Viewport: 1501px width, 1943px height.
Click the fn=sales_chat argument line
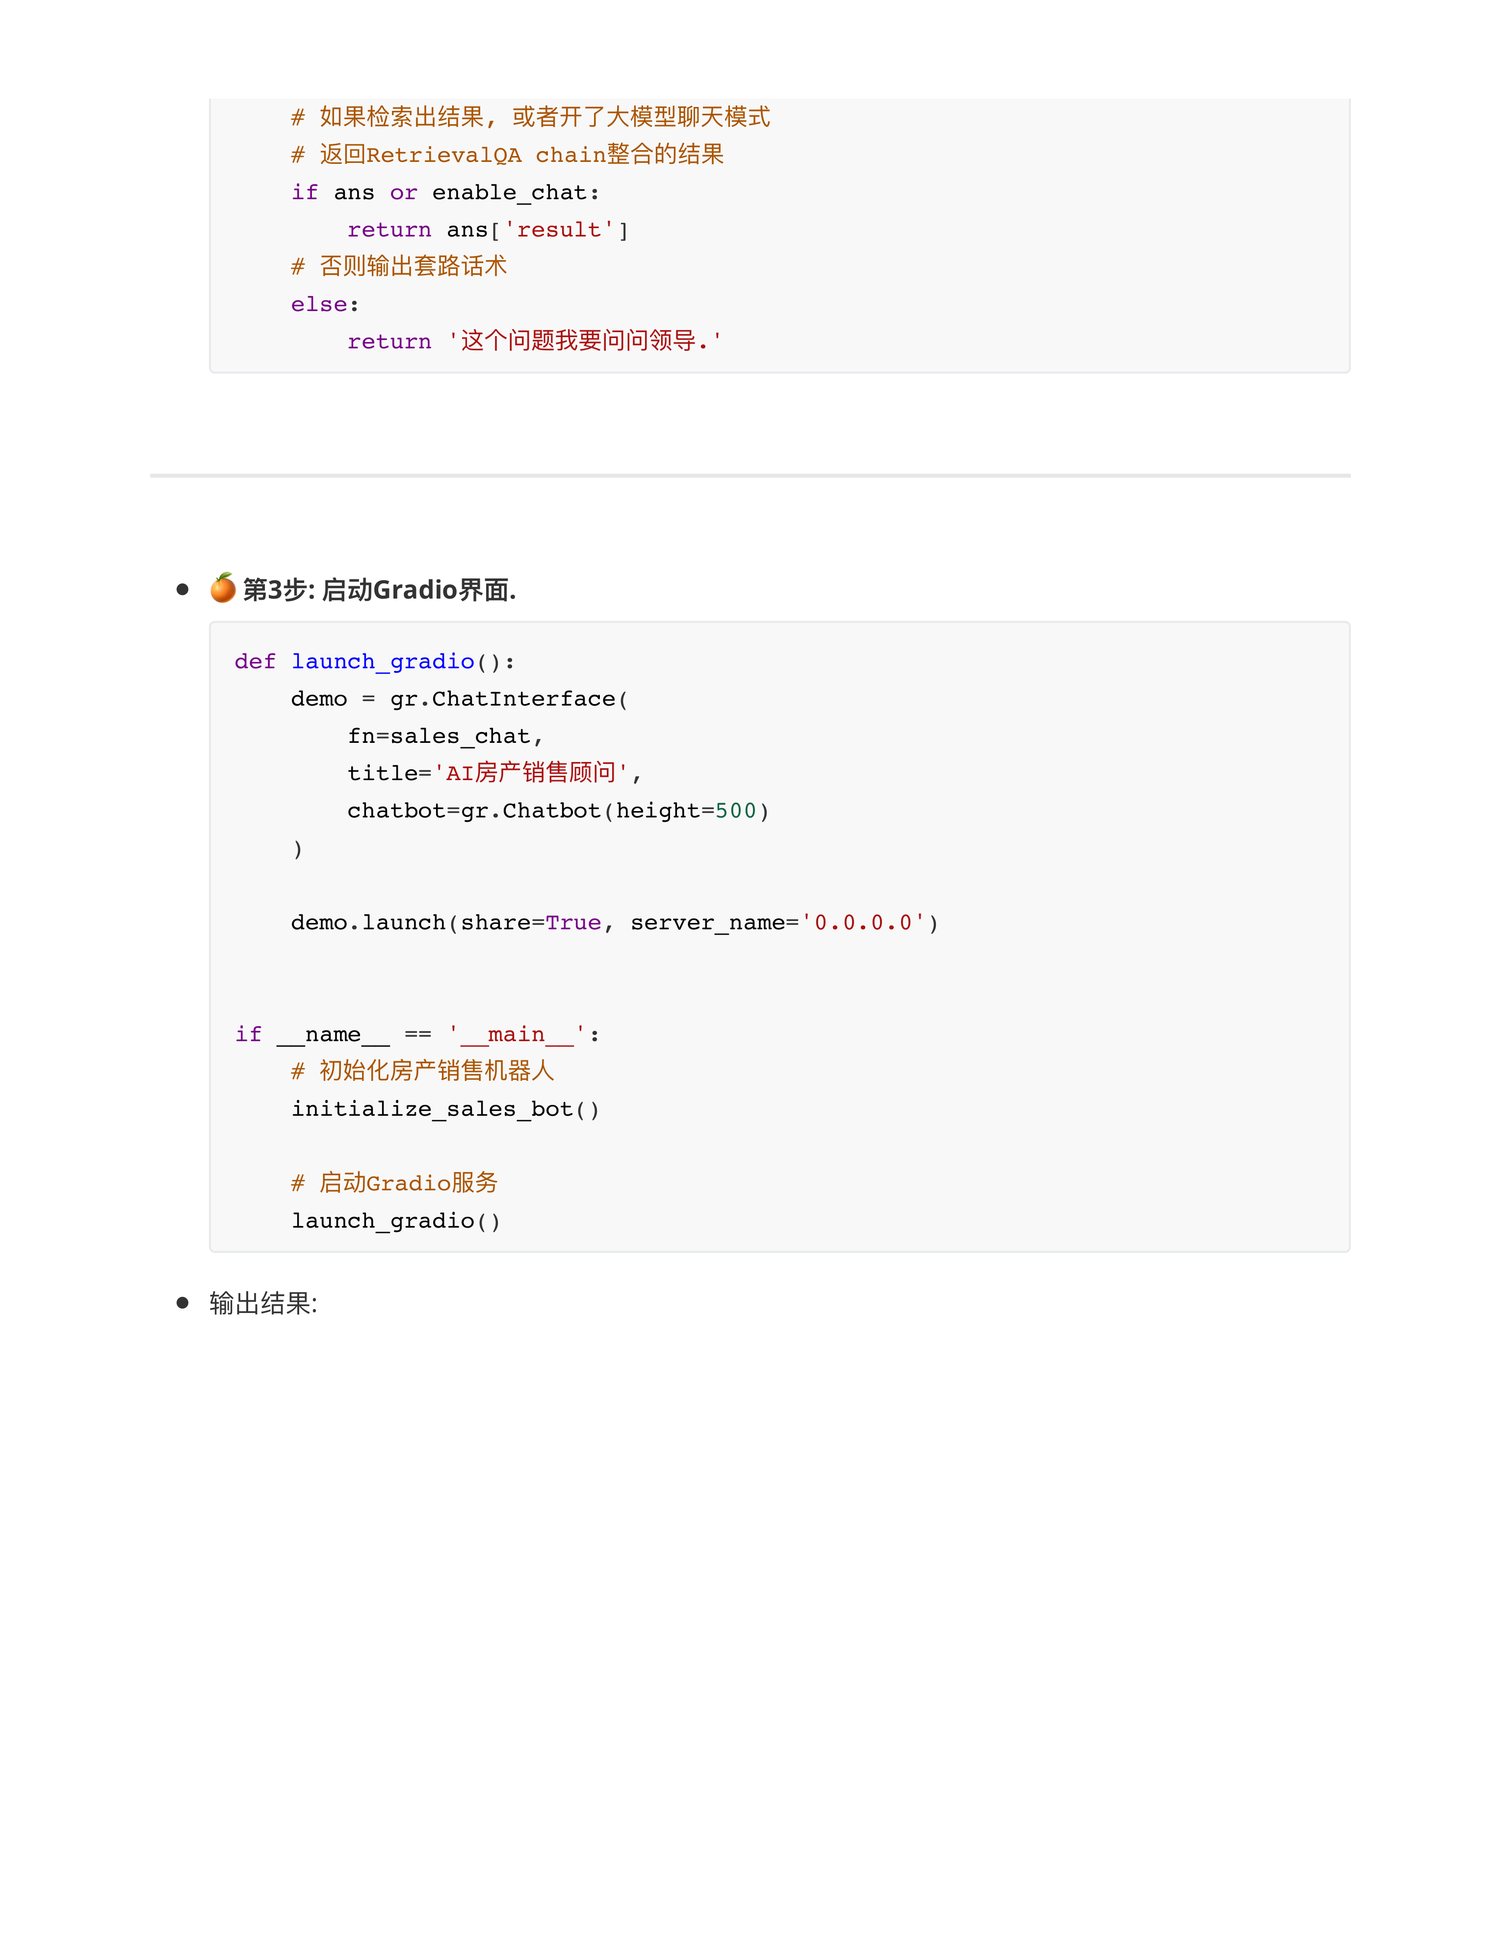coord(444,736)
